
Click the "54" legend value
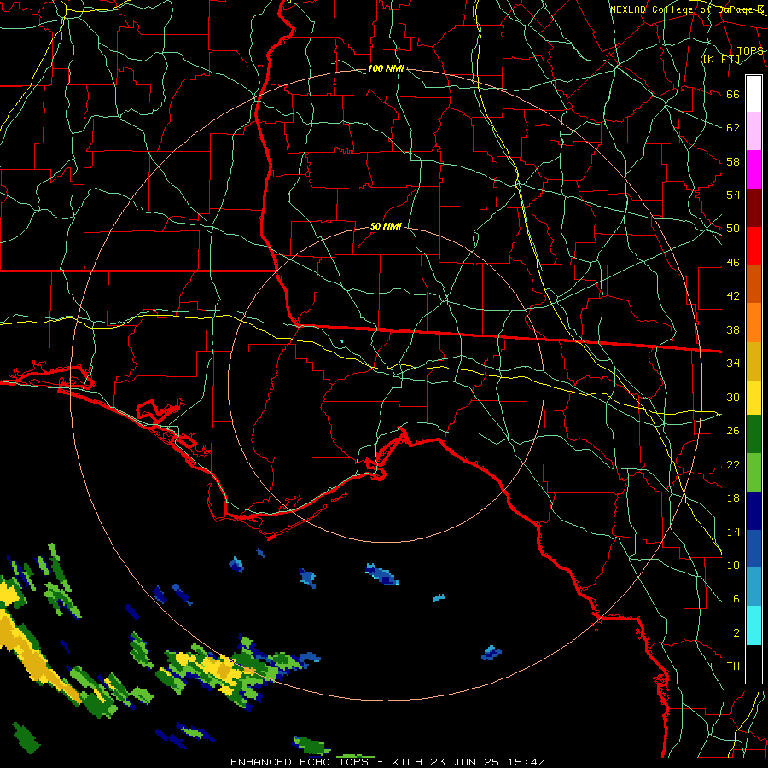733,195
